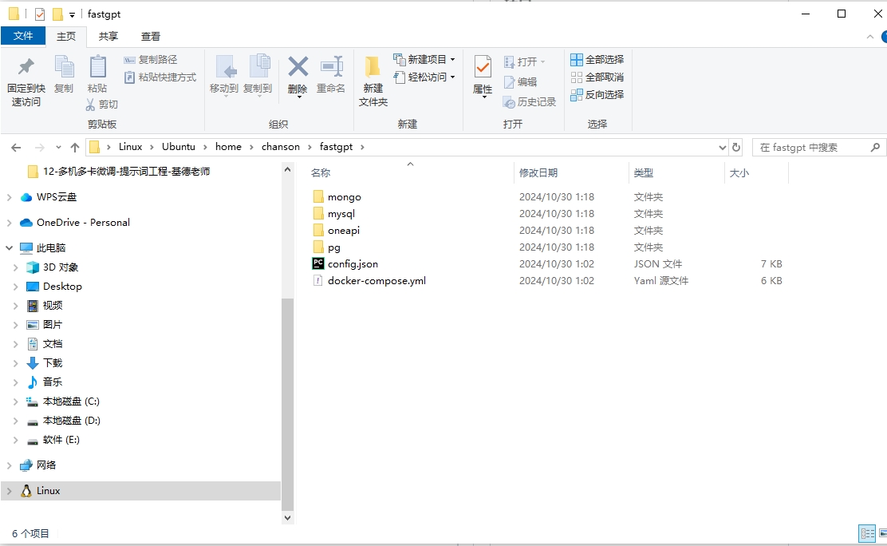This screenshot has height=546, width=887.
Task: Click the navigation pane scroll down arrow
Action: click(x=288, y=517)
